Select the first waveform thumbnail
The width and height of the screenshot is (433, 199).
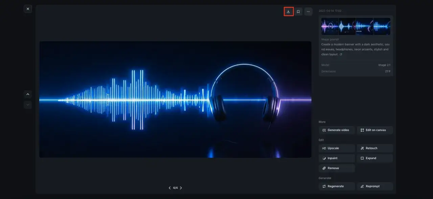(x=330, y=26)
